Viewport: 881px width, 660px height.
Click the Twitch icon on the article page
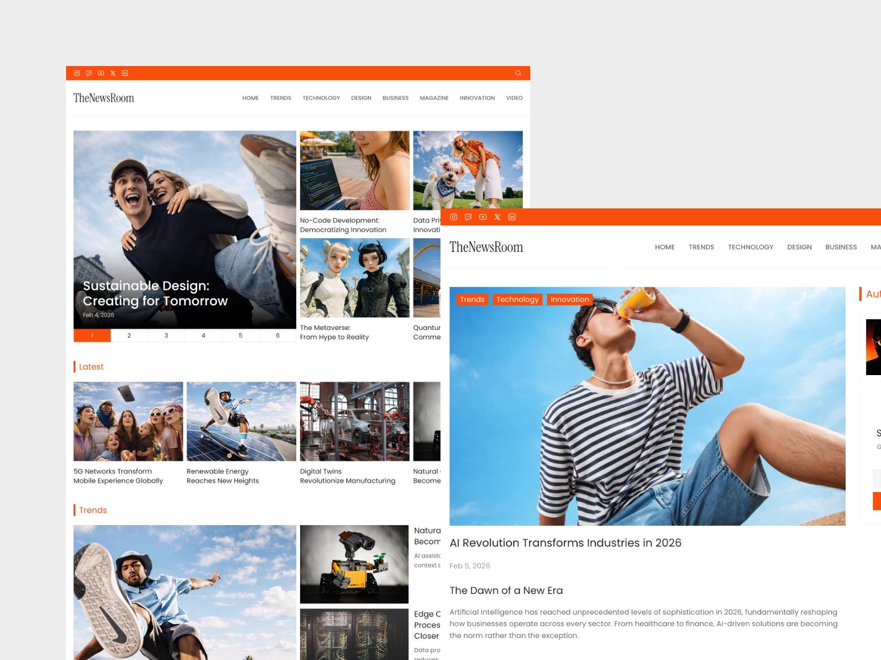coord(468,217)
